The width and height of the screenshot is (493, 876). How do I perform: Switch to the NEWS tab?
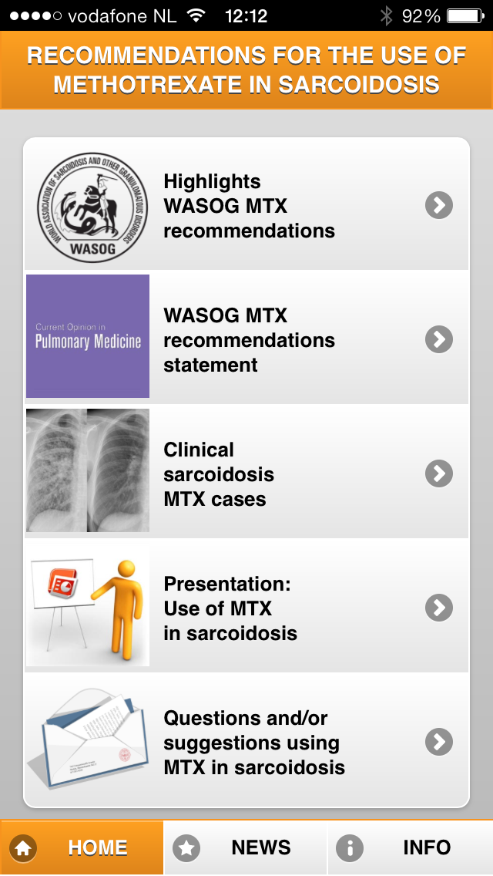coord(261,848)
